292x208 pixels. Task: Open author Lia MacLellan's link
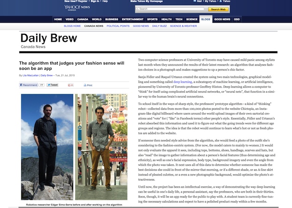(31, 75)
